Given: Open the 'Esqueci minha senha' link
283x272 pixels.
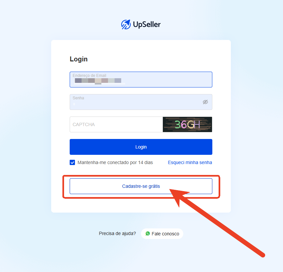Looking at the screenshot, I should tap(190, 162).
